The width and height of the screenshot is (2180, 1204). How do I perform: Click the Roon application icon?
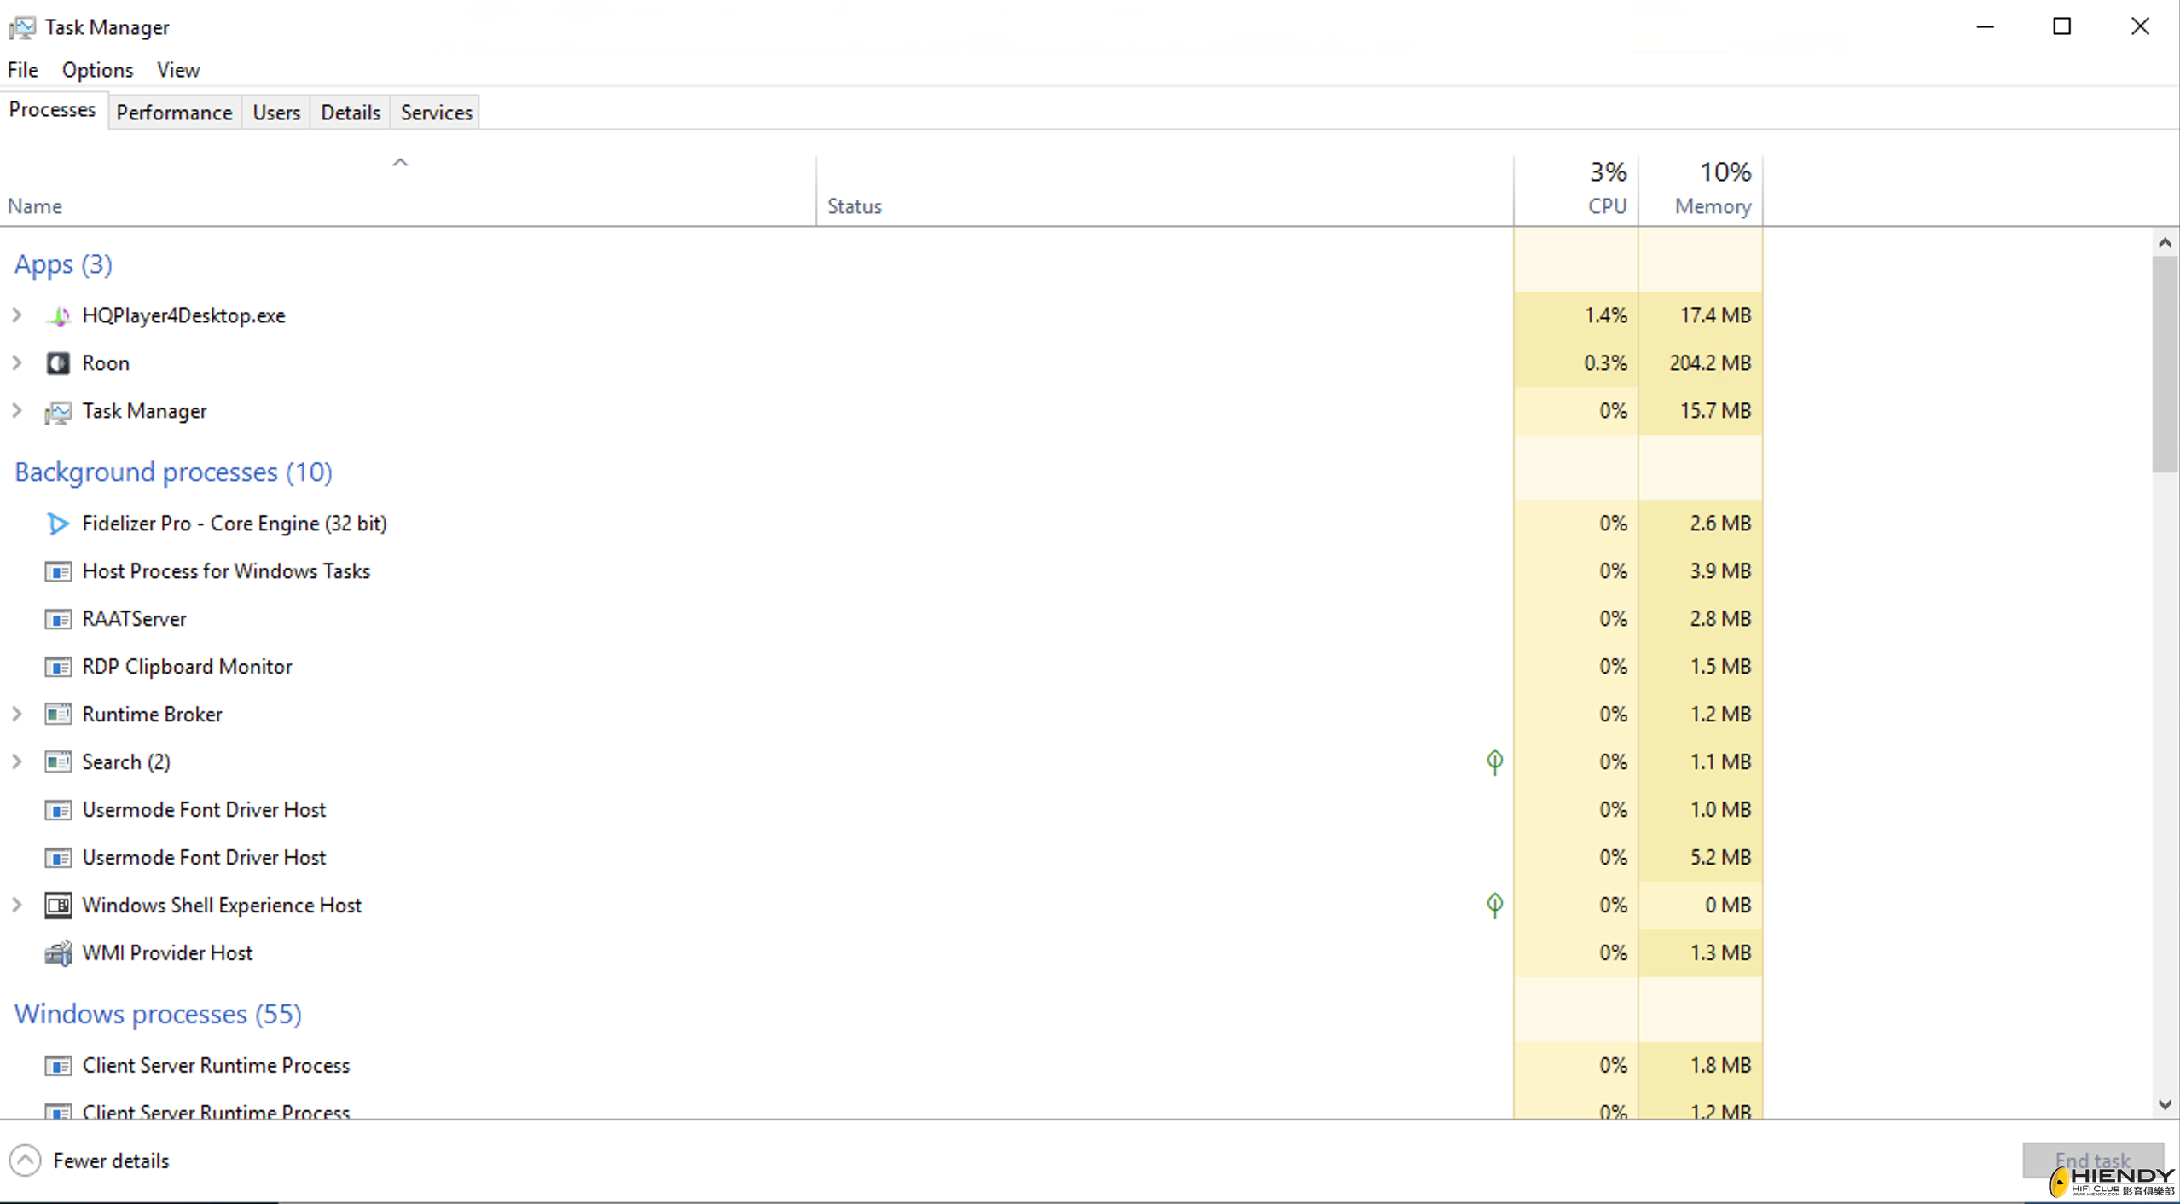coord(57,362)
